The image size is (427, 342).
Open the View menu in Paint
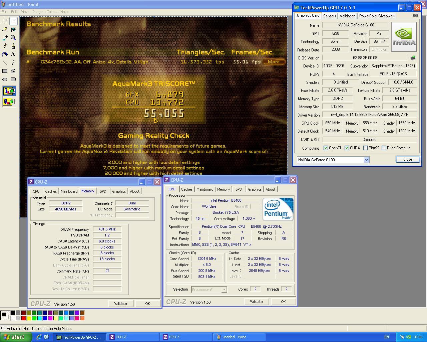pyautogui.click(x=25, y=12)
